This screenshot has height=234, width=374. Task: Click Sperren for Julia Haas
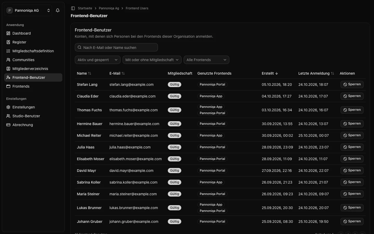point(352,147)
